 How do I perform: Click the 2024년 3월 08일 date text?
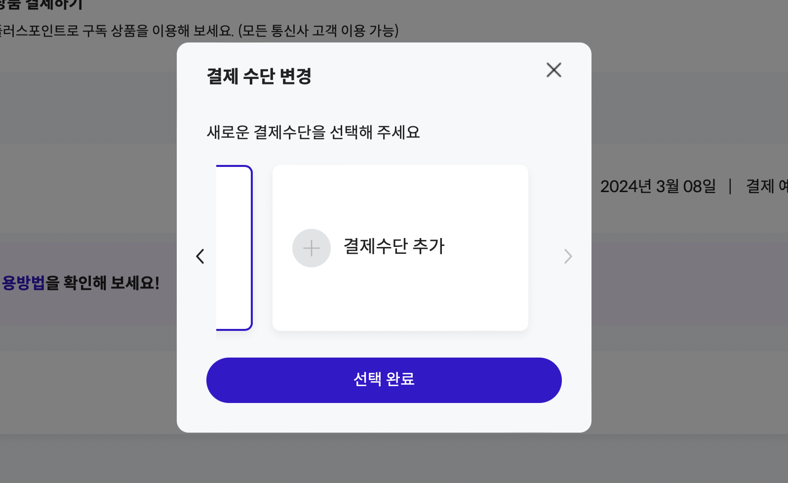(659, 187)
